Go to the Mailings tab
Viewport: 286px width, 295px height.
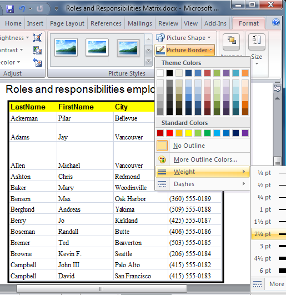pyautogui.click(x=140, y=23)
